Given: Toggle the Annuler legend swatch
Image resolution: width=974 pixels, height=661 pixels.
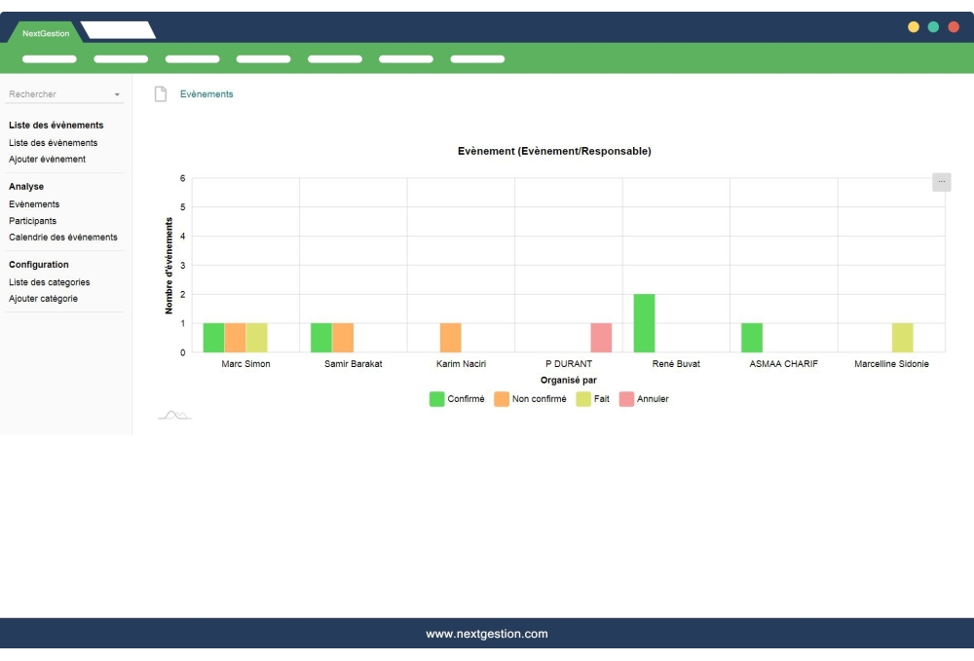Looking at the screenshot, I should pos(626,399).
